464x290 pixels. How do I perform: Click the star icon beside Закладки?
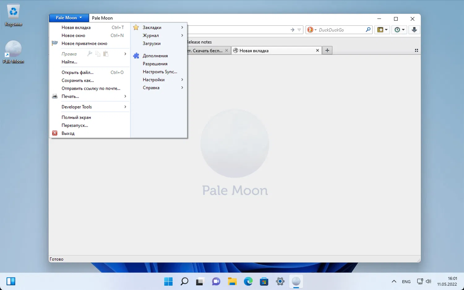tap(136, 27)
